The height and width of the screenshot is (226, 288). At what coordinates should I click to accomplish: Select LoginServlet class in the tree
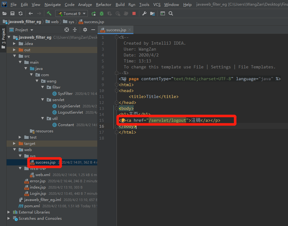click(69, 106)
